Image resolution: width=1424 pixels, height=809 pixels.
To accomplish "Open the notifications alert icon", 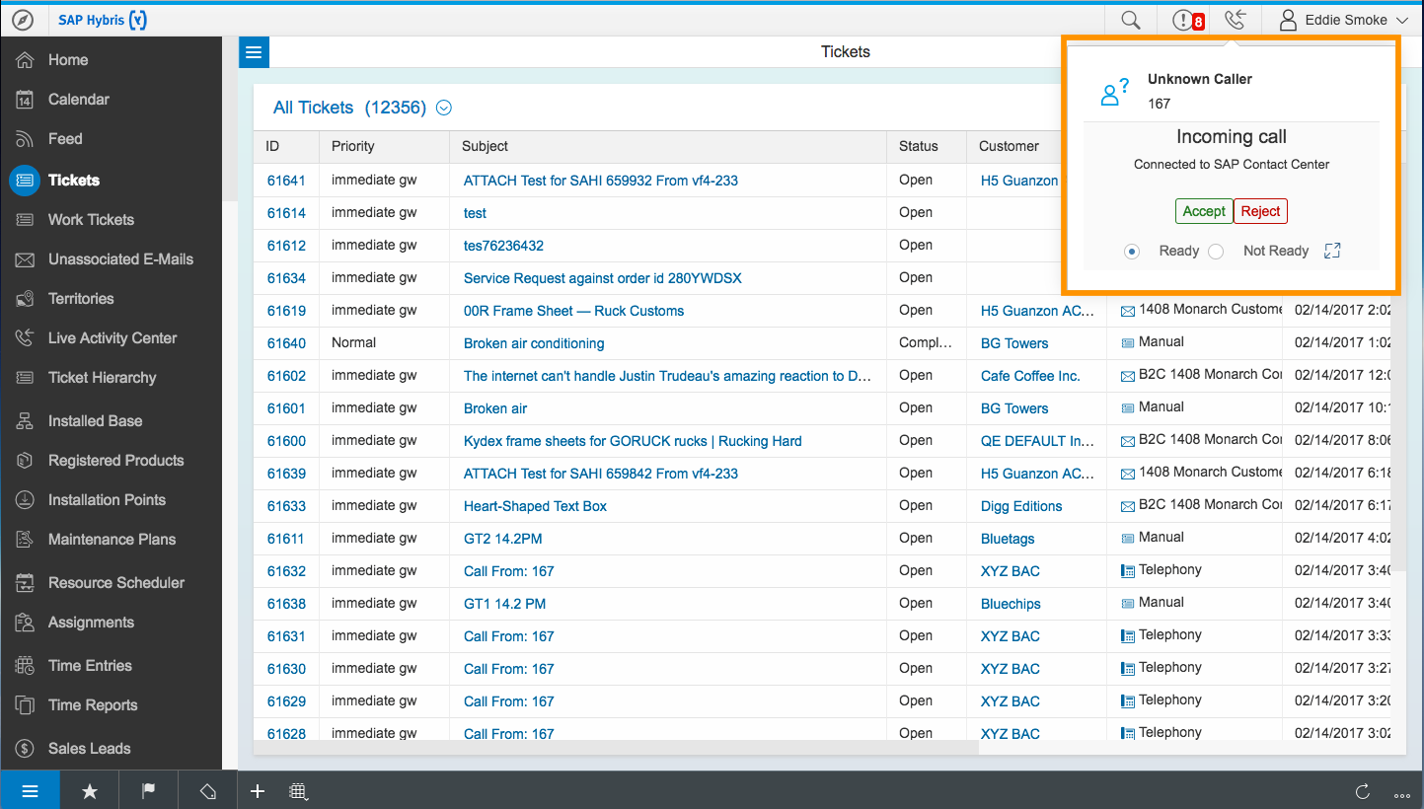I will pyautogui.click(x=1182, y=20).
